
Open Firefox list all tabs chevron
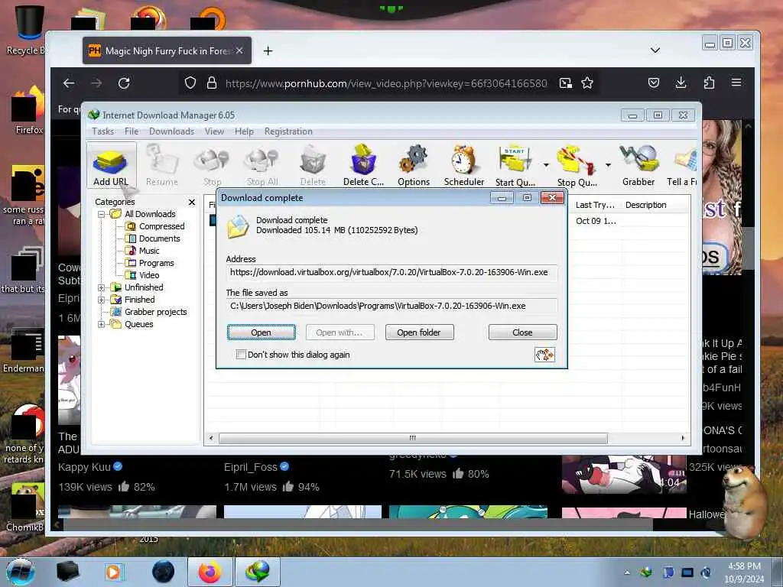[x=655, y=50]
